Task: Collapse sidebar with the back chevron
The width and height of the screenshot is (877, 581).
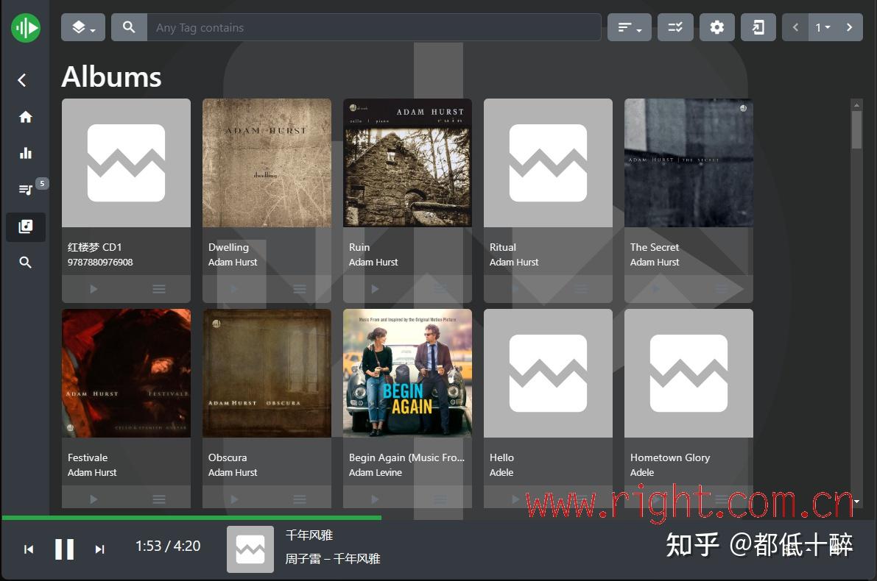Action: point(22,80)
